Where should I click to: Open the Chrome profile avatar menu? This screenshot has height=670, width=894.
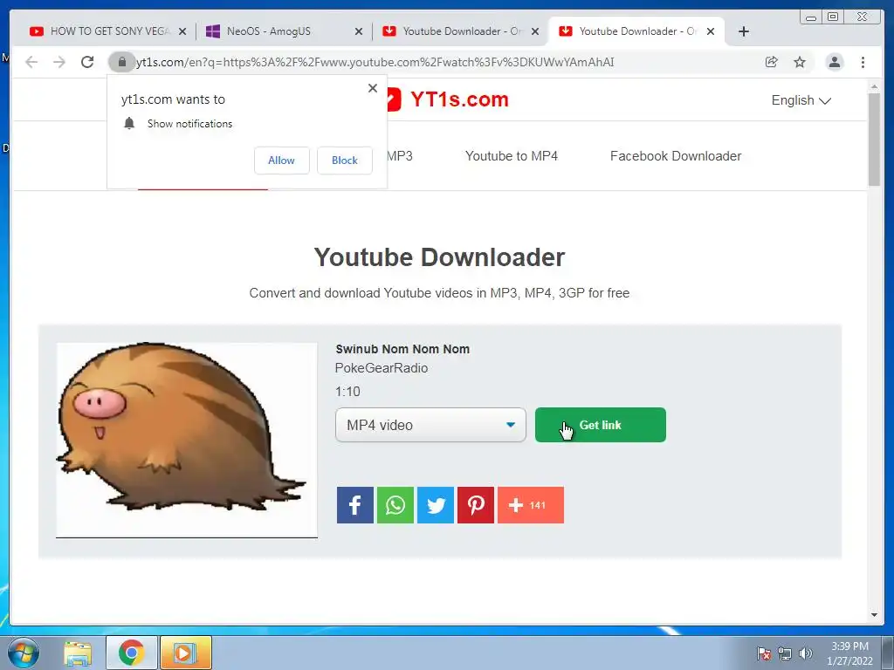pyautogui.click(x=834, y=62)
